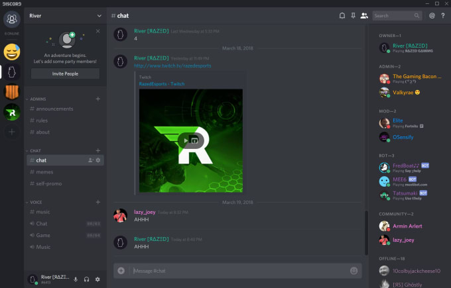
Task: Open help question mark icon
Action: click(443, 15)
